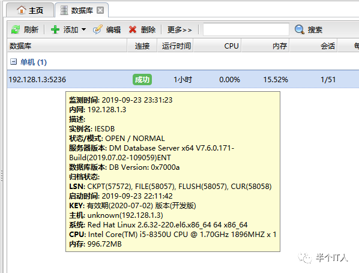Click the green 成功 status badge

coord(142,80)
